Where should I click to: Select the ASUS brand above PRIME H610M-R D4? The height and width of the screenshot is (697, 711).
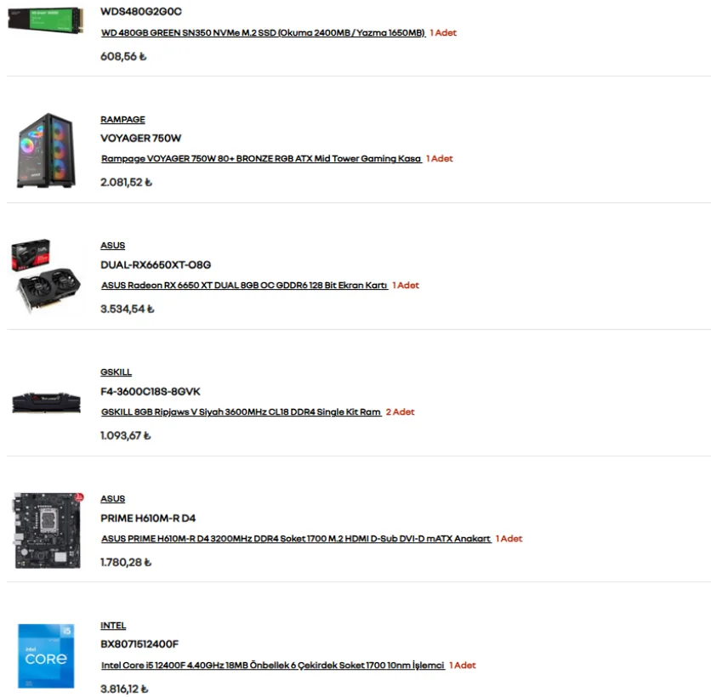[x=112, y=498]
